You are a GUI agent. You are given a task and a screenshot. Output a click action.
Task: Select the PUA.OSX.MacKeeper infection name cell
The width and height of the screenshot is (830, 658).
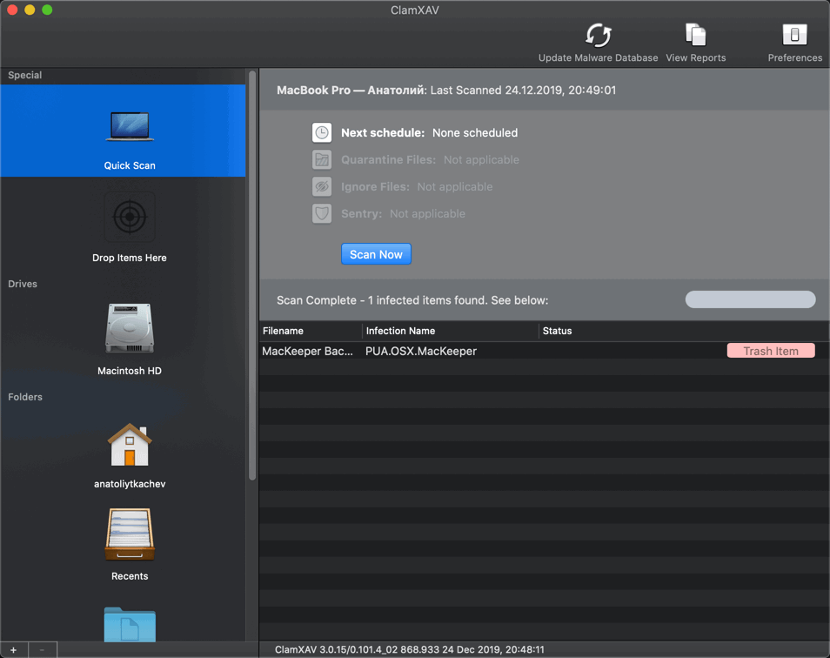(x=421, y=351)
